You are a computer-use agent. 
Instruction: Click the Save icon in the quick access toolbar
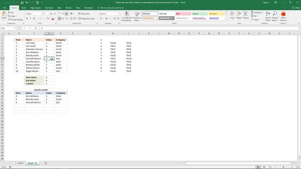[x=22, y=2]
